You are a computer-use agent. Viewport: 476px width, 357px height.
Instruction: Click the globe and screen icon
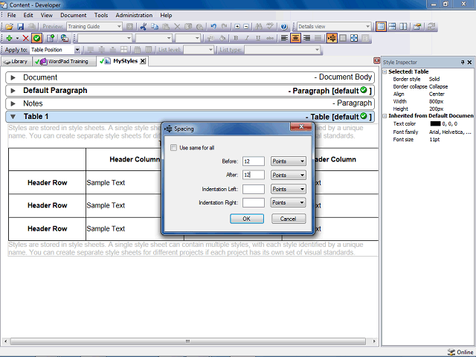(x=64, y=38)
